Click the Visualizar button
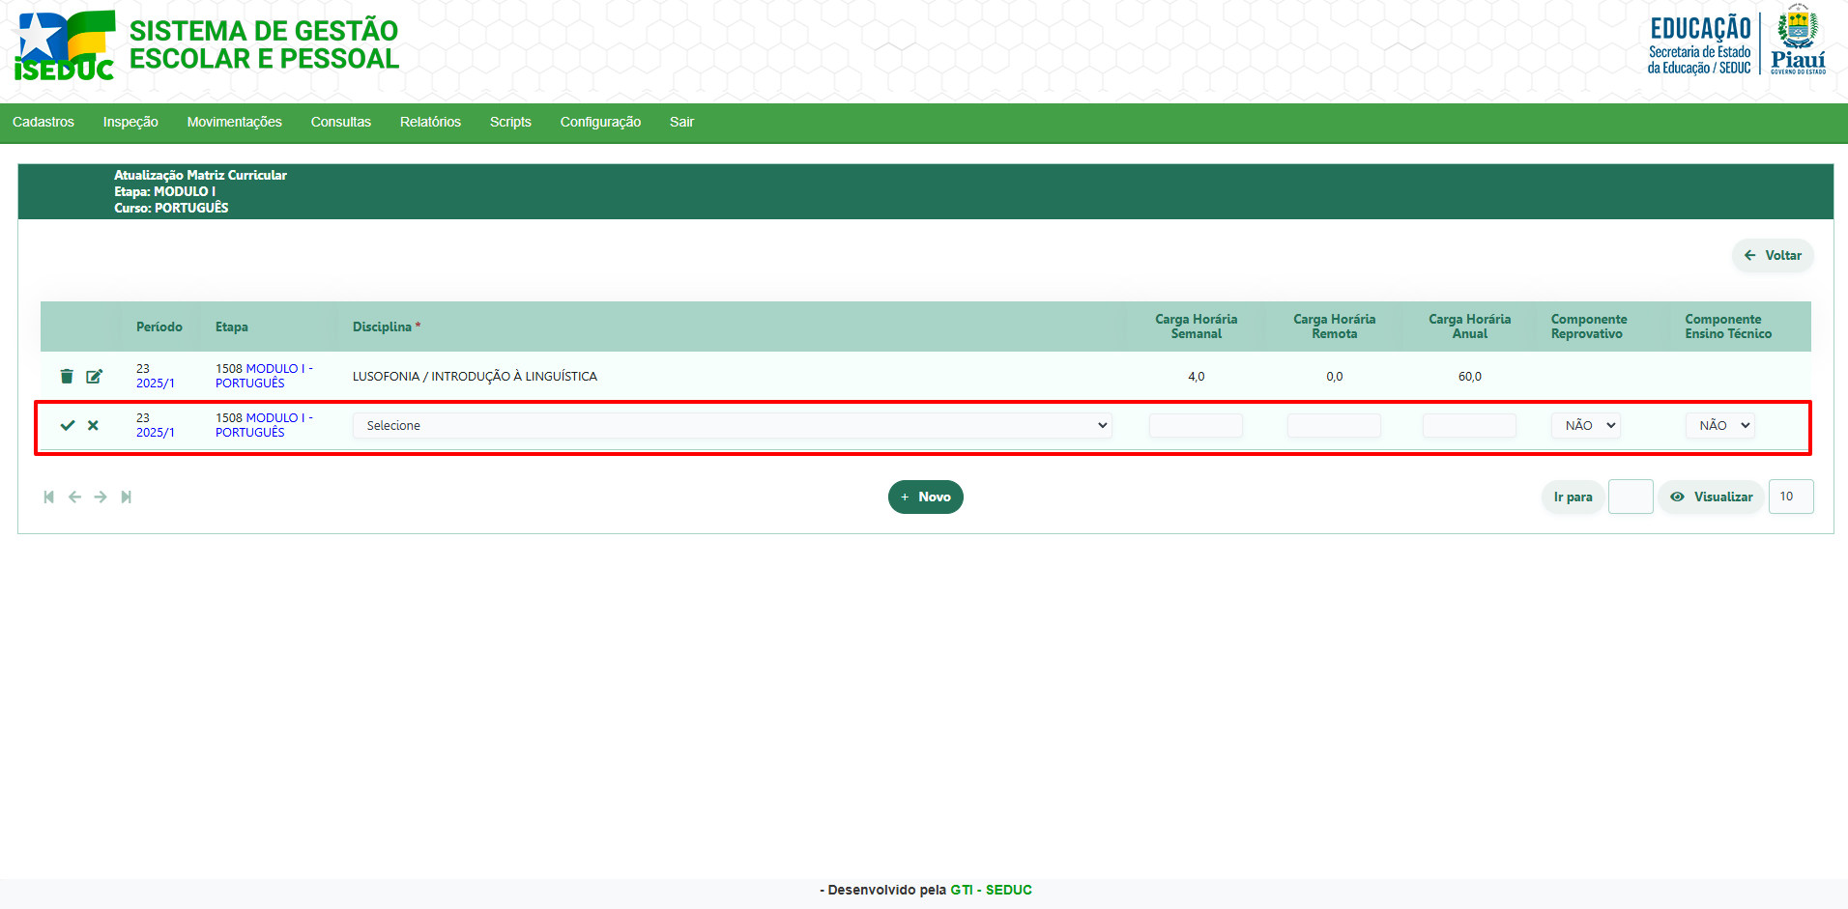1848x909 pixels. [1712, 497]
